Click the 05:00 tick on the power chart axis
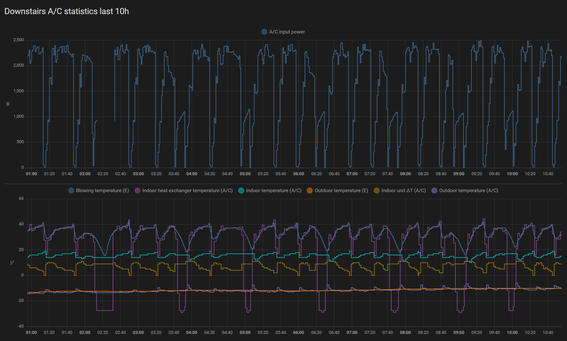 245,174
